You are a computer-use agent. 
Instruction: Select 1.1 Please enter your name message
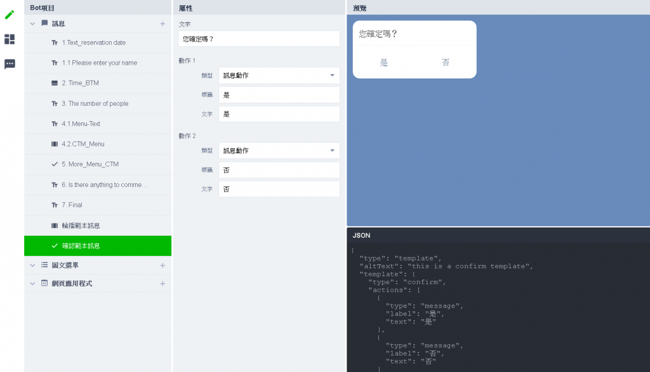pyautogui.click(x=98, y=63)
